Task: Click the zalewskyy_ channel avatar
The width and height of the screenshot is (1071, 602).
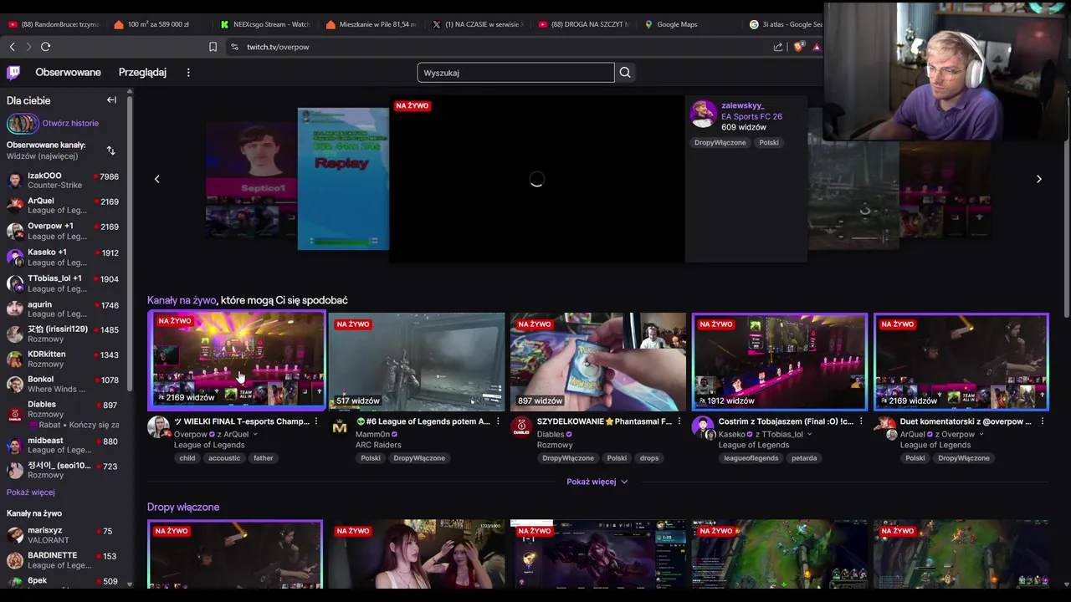Action: (703, 114)
